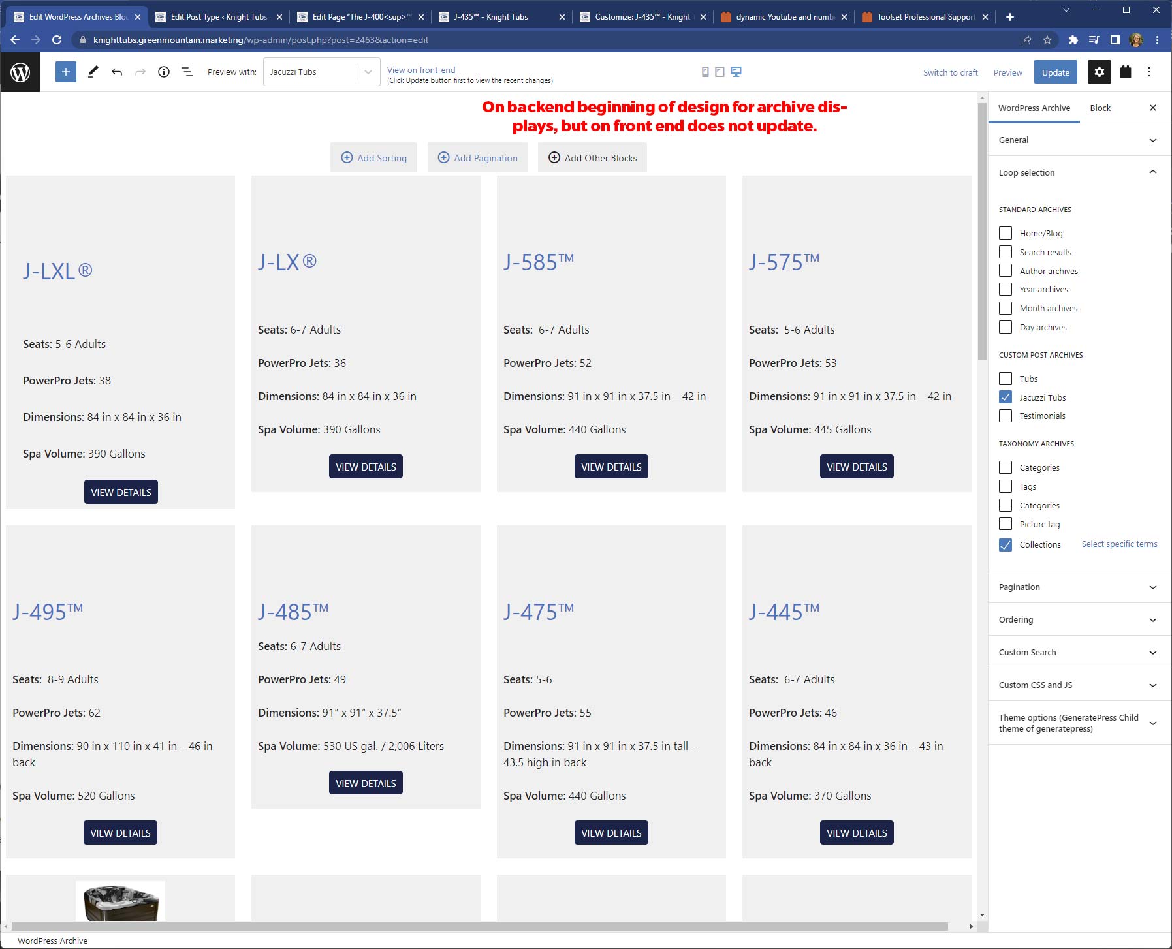Reload the current browser page
Viewport: 1172px width, 949px height.
57,40
